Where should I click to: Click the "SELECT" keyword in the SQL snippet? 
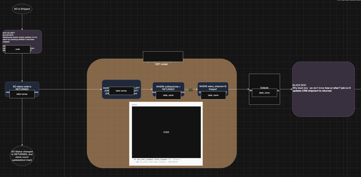coord(135,105)
